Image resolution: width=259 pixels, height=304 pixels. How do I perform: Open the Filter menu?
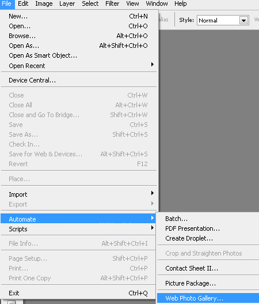coord(112,3)
